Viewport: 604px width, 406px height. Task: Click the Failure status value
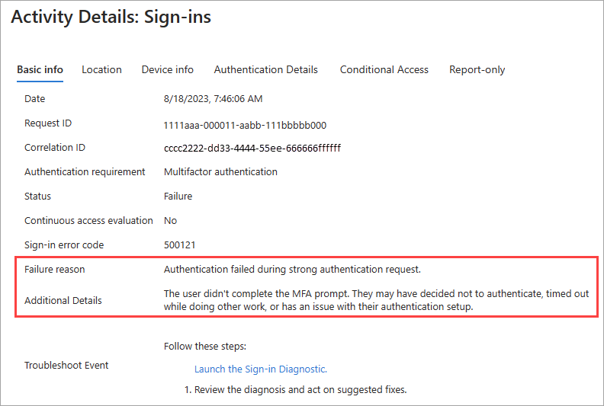[x=178, y=197]
